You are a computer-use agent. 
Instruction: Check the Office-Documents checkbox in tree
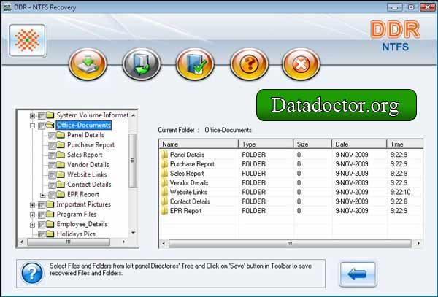coord(42,126)
